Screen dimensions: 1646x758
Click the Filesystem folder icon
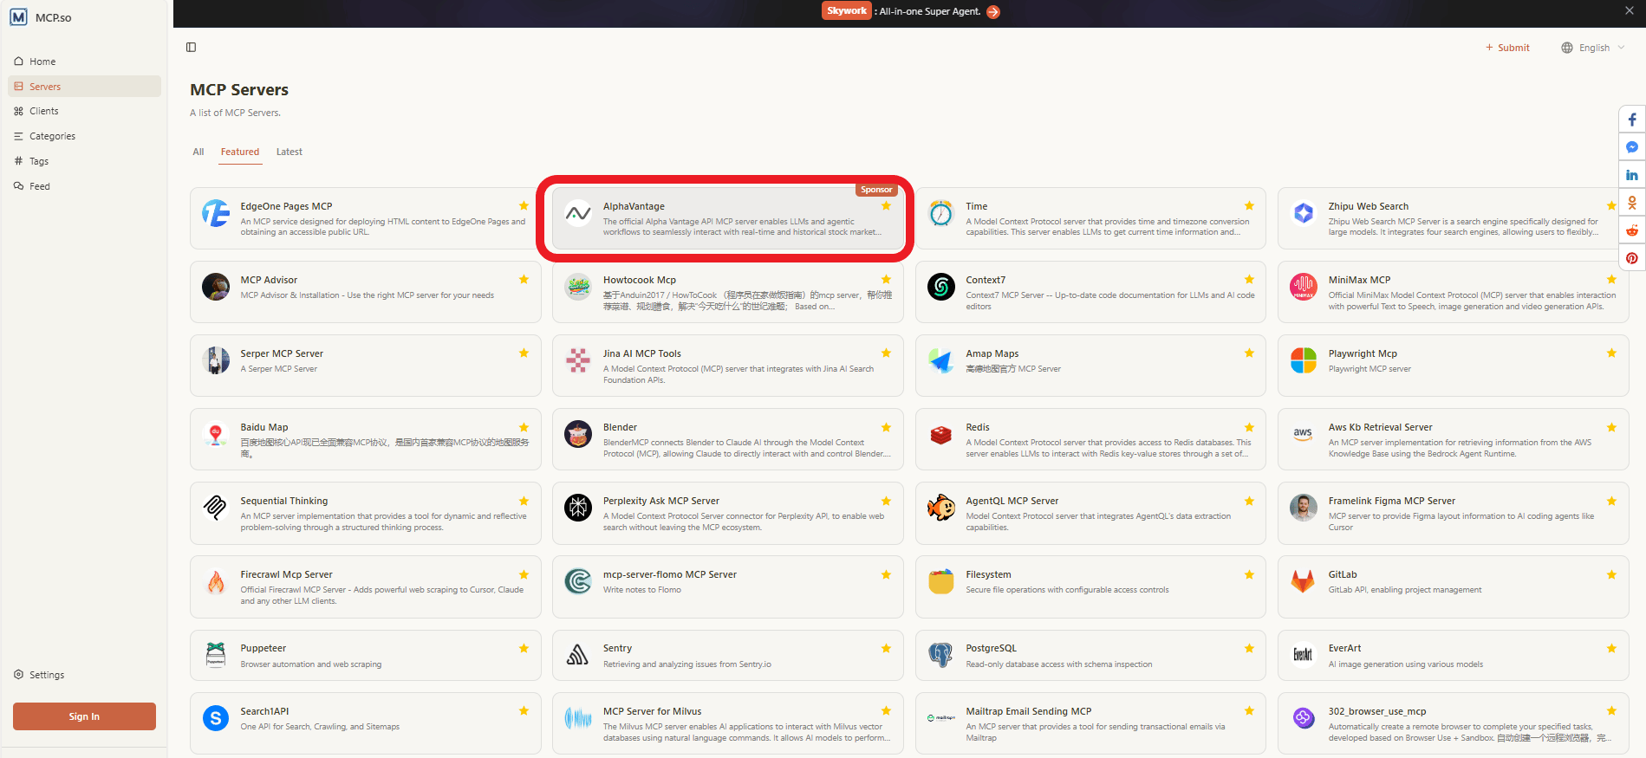[x=941, y=581]
